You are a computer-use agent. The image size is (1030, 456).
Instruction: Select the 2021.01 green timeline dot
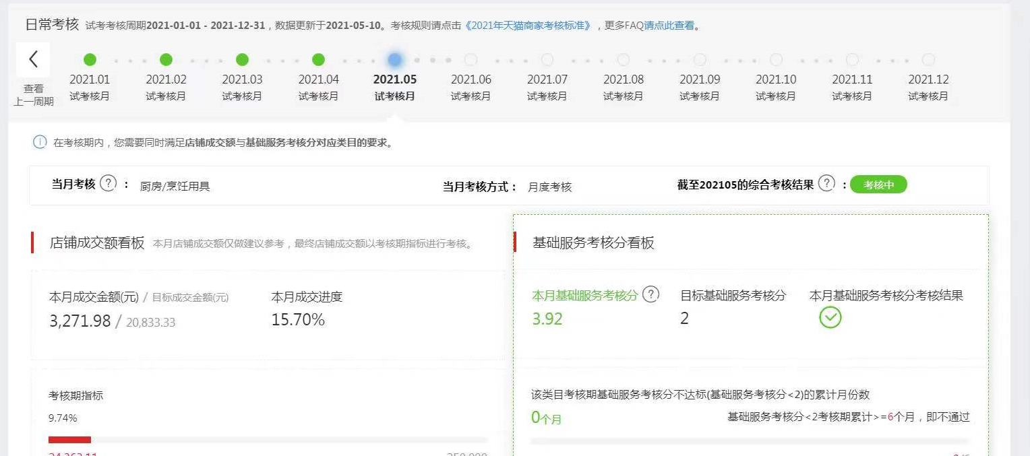90,59
